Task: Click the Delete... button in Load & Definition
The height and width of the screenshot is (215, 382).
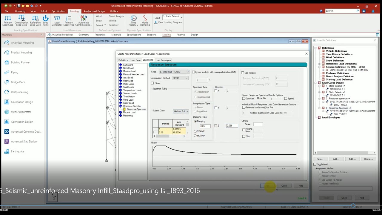Action: 369,159
